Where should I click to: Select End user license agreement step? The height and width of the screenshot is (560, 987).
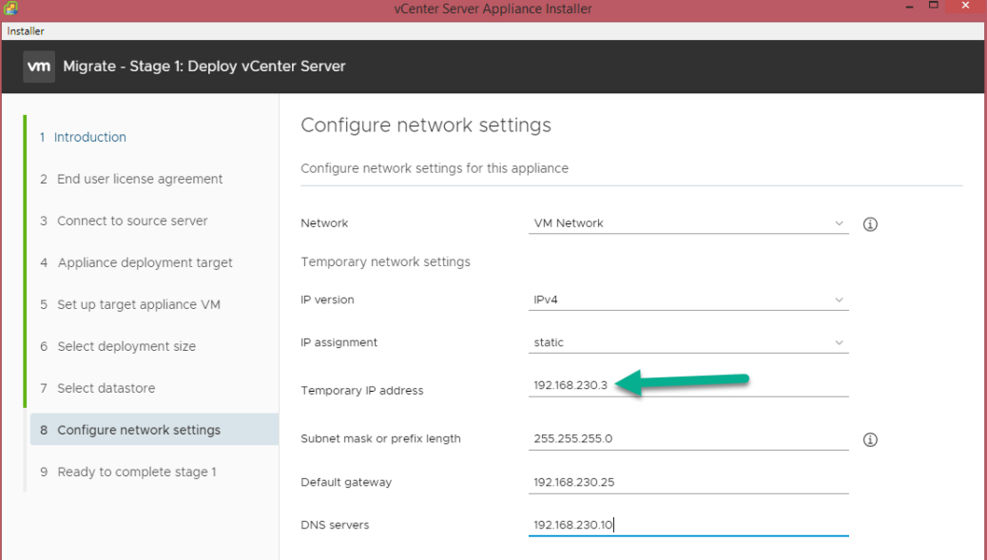click(x=140, y=179)
